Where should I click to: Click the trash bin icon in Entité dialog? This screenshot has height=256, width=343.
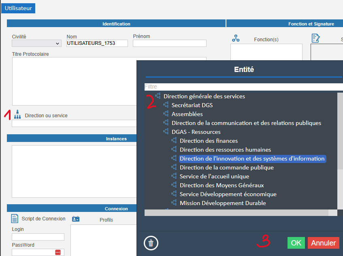click(x=151, y=243)
